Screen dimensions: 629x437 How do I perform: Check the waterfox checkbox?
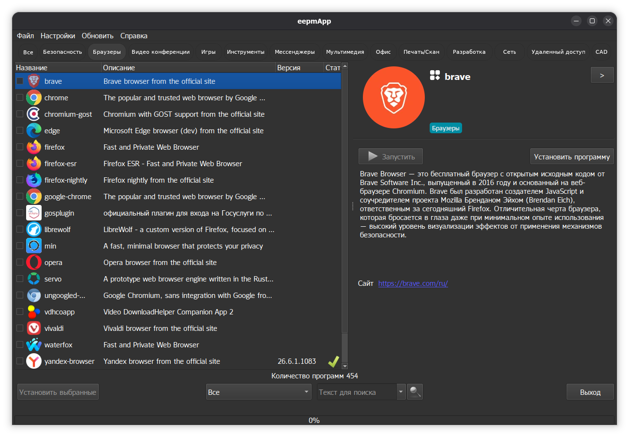click(x=20, y=345)
